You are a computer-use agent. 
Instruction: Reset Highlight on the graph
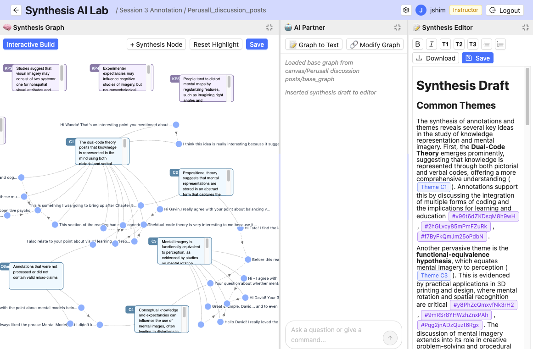tap(216, 44)
